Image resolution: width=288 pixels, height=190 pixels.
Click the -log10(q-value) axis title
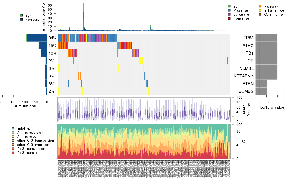coord(272,107)
